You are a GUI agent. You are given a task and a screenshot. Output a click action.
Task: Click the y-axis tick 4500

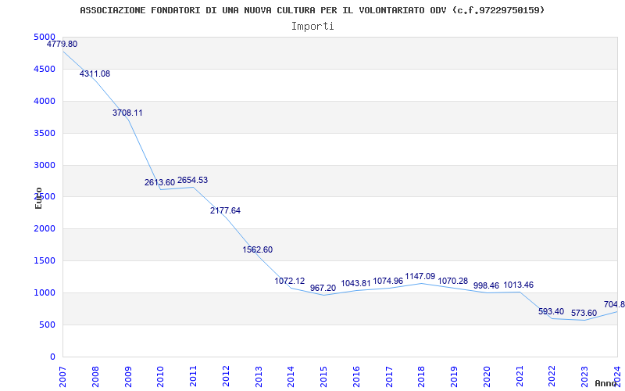tap(45, 69)
